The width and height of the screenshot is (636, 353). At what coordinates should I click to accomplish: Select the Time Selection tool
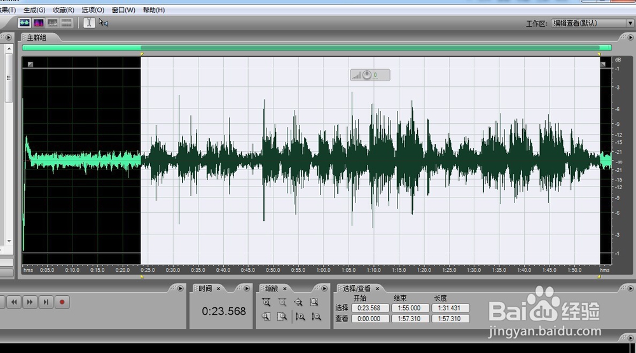click(89, 23)
